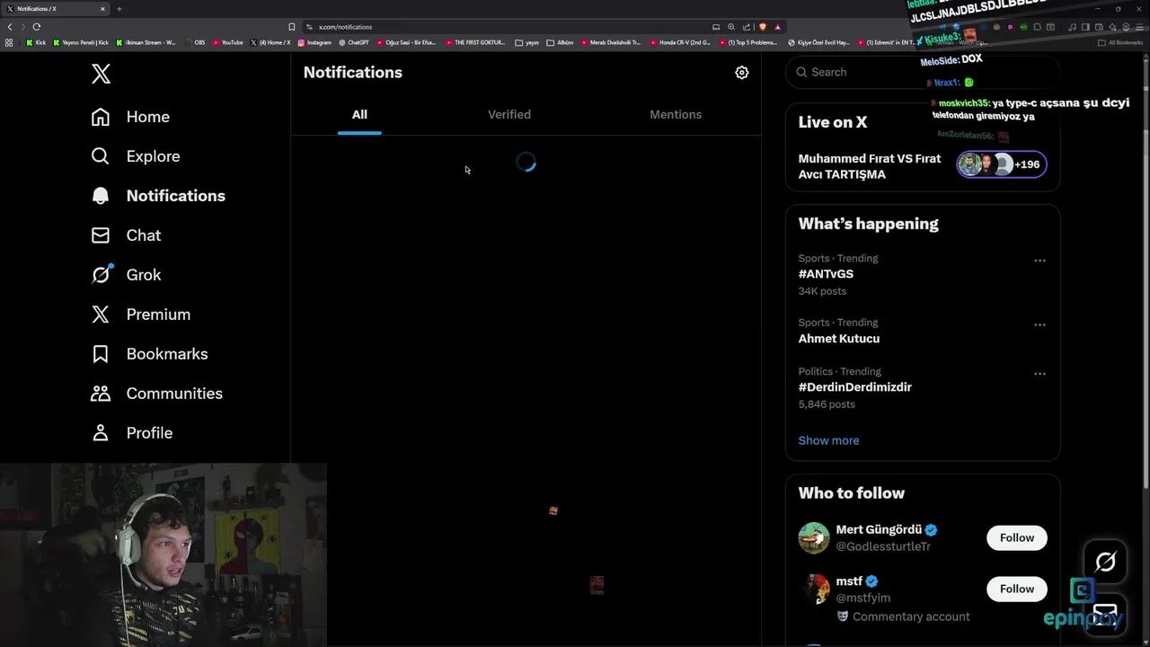This screenshot has height=647, width=1150.
Task: Open the Albüm bookmarks folder
Action: click(560, 42)
